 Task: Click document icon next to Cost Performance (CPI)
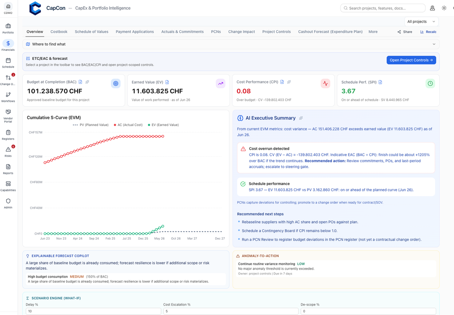pos(282,82)
